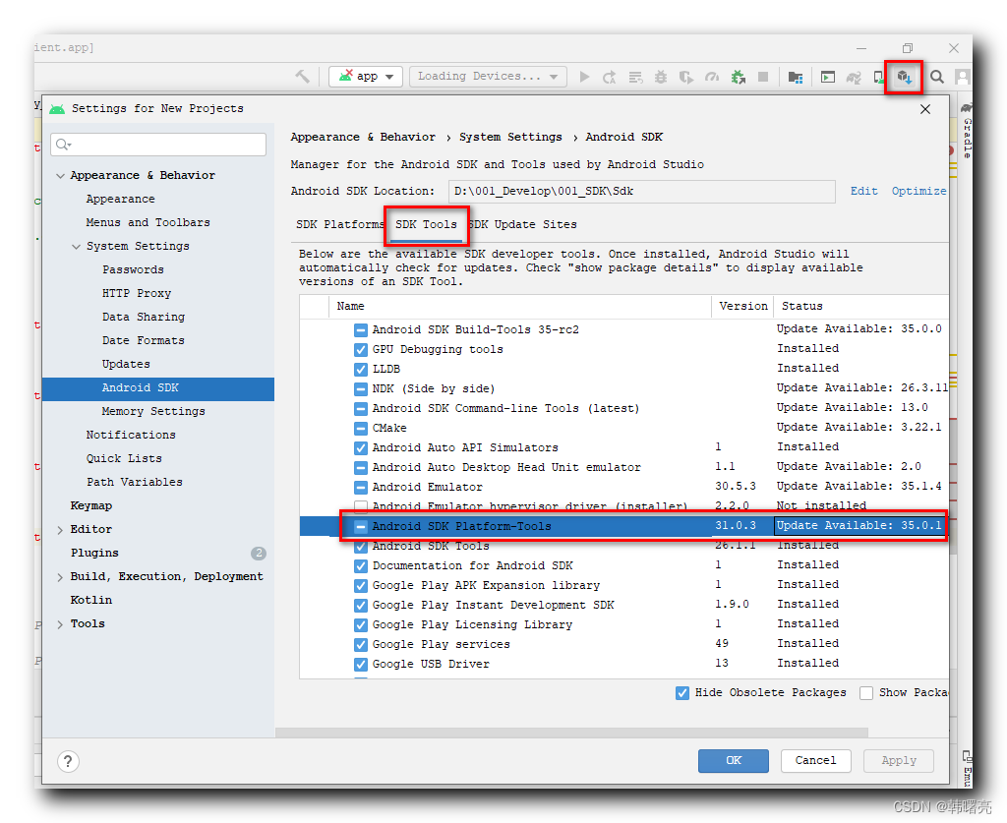This screenshot has width=1007, height=823.
Task: Click the Apply button
Action: pyautogui.click(x=899, y=761)
